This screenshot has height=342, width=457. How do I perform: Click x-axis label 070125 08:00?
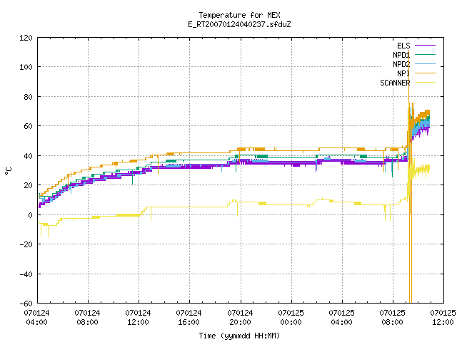(392, 317)
